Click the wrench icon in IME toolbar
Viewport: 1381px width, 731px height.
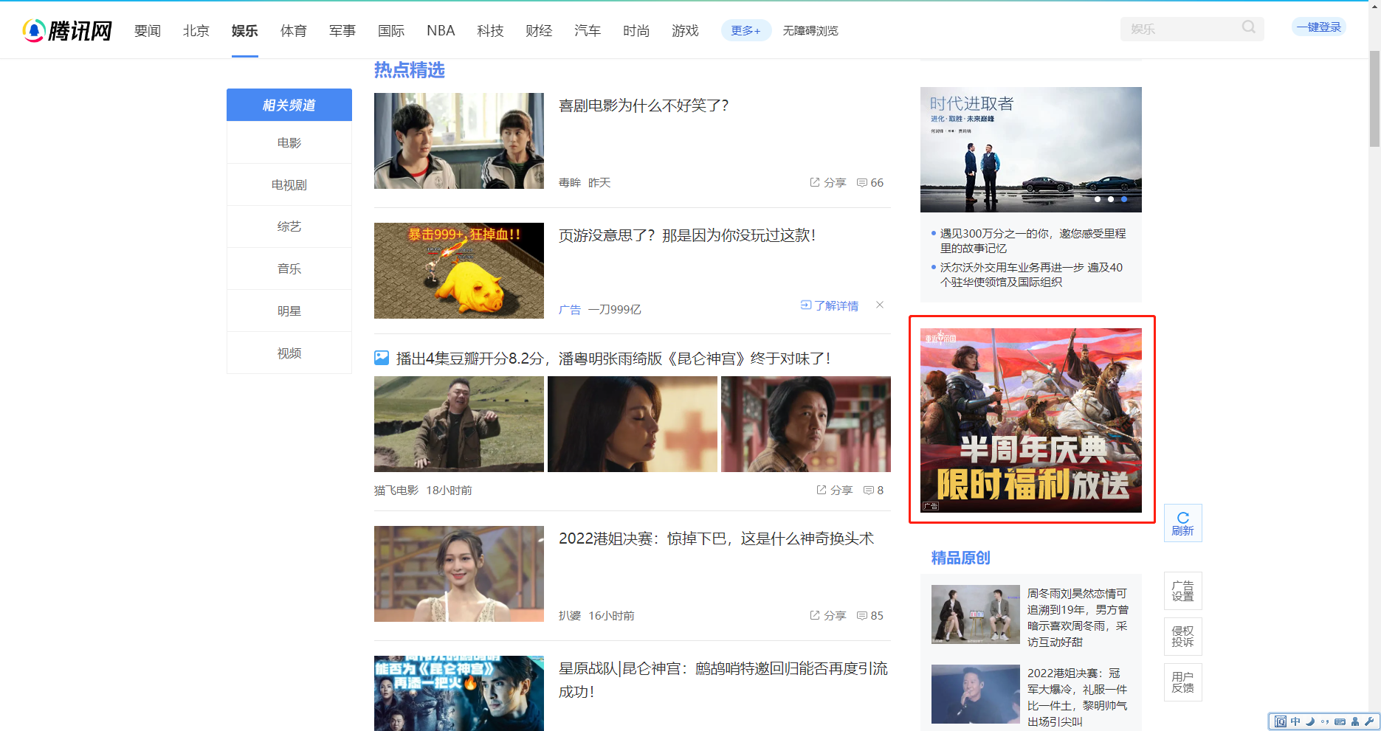(x=1369, y=721)
